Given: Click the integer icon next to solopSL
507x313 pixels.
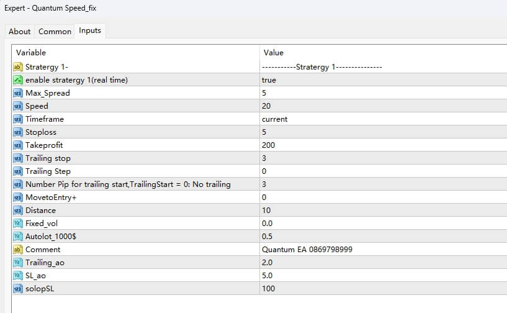Looking at the screenshot, I should pos(17,289).
